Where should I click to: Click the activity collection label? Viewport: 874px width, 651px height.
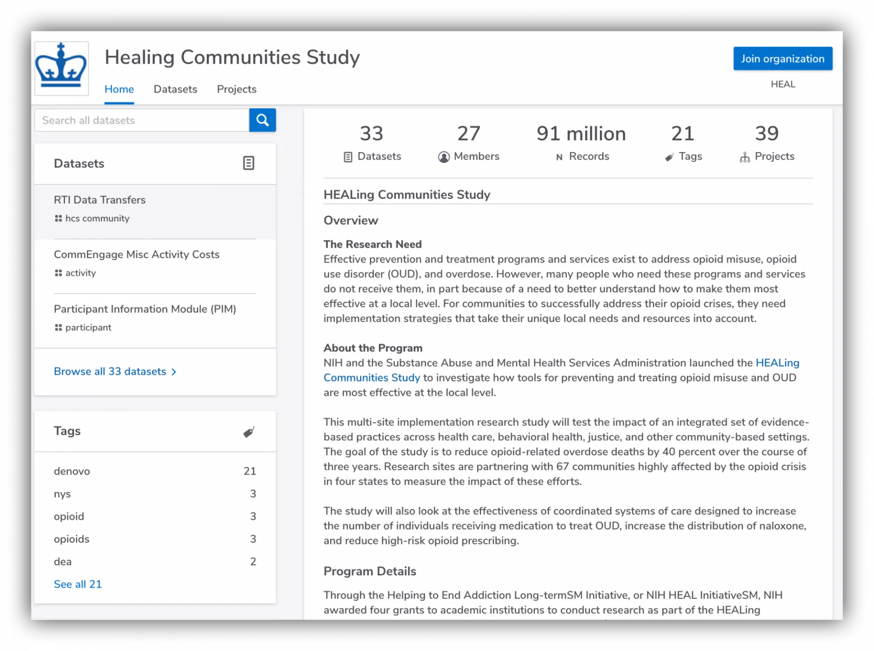point(81,273)
